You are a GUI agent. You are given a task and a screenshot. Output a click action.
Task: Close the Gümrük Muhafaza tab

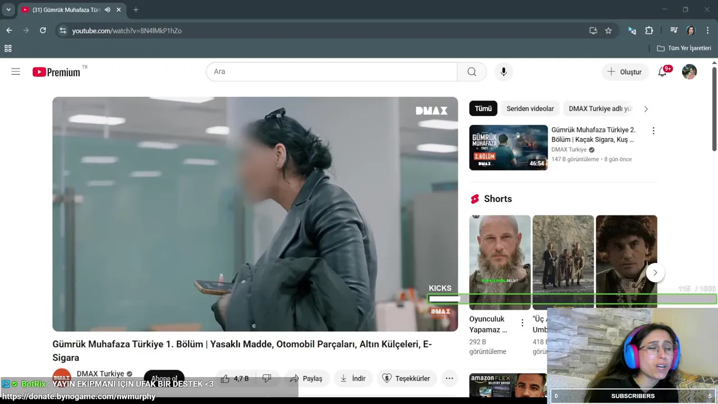tap(118, 10)
